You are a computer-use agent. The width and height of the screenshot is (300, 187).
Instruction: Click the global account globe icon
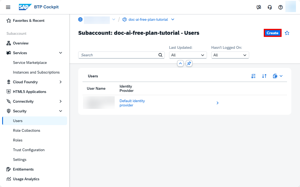[80, 19]
